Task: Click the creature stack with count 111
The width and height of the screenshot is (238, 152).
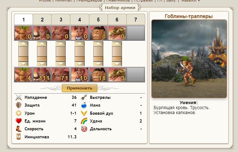Action: (x=42, y=75)
